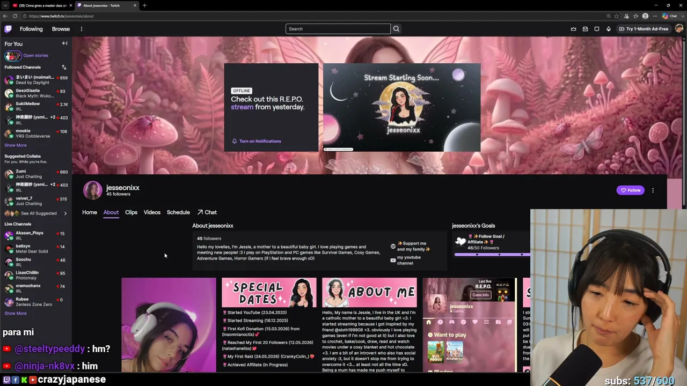Sort followed channels with the arrows icon
Viewport: 687px width, 386px height.
pos(64,67)
